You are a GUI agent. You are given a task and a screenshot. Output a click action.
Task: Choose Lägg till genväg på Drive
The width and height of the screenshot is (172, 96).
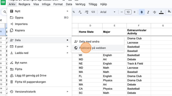pyautogui.click(x=40, y=76)
